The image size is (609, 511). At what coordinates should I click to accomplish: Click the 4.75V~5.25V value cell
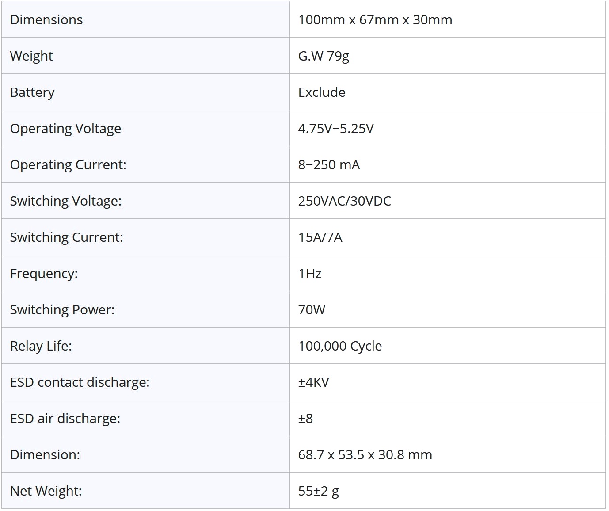[336, 129]
